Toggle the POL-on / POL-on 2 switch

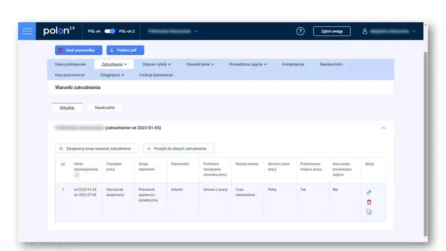[110, 31]
